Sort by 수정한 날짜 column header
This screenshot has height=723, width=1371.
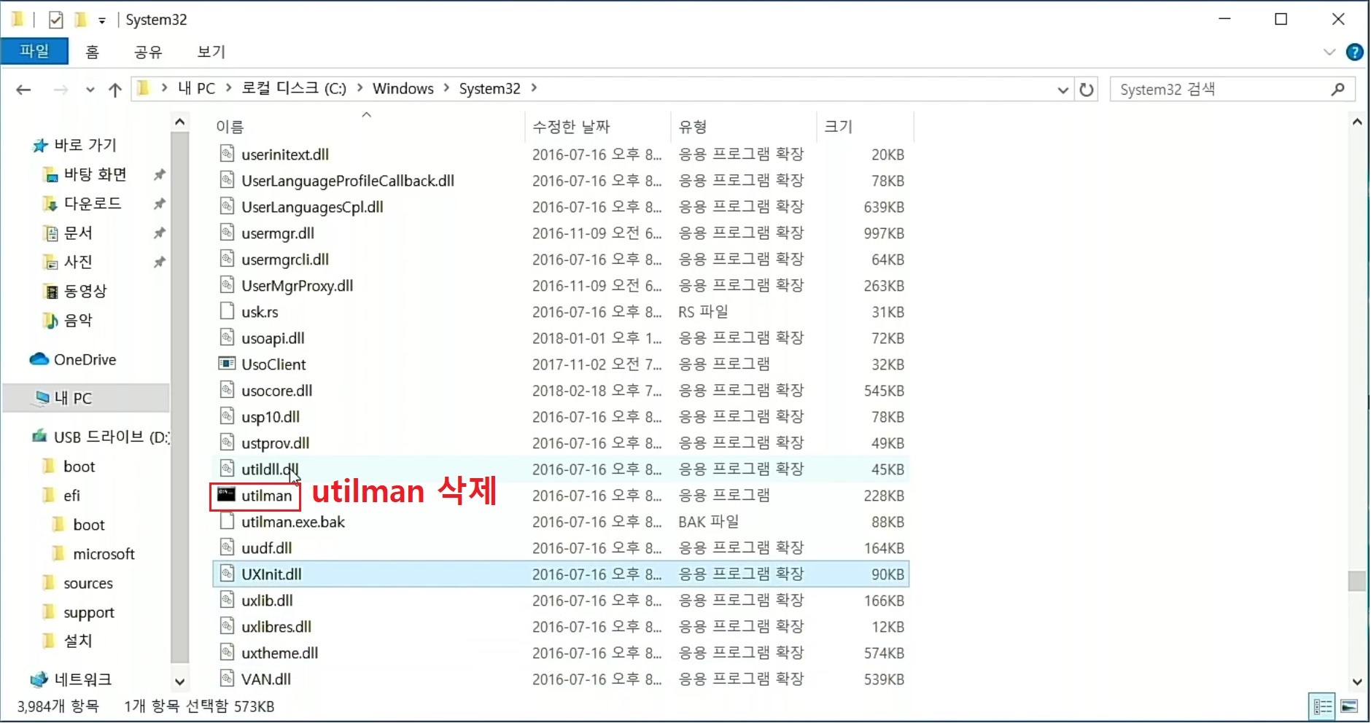[x=571, y=127]
